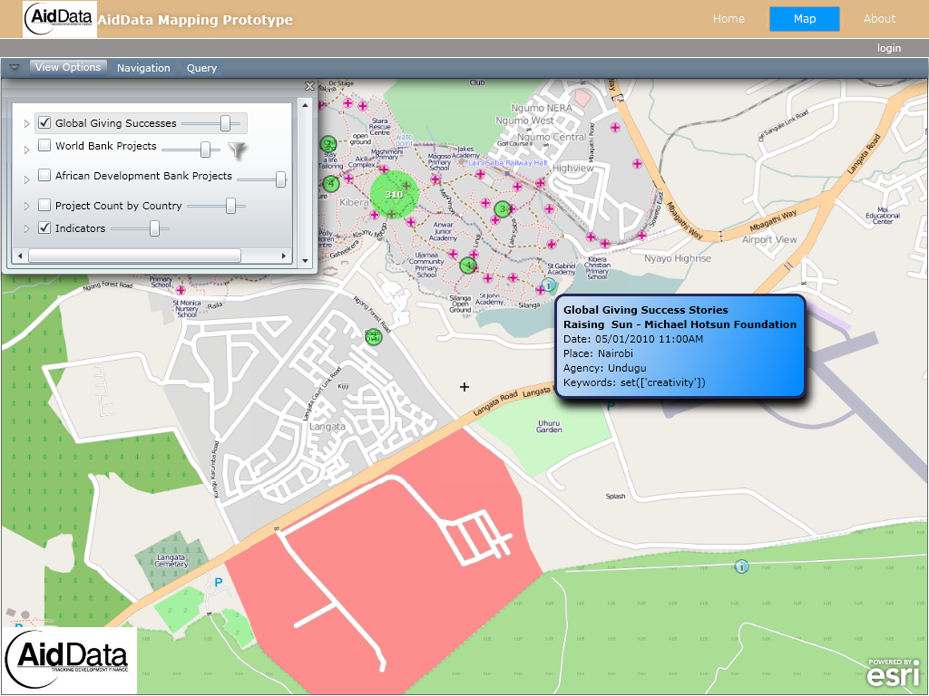Click the popup title Global Giving Success Stories
This screenshot has height=696, width=929.
point(646,310)
